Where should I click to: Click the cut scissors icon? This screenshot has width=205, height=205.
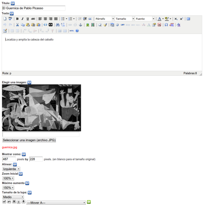(x=17, y=25)
